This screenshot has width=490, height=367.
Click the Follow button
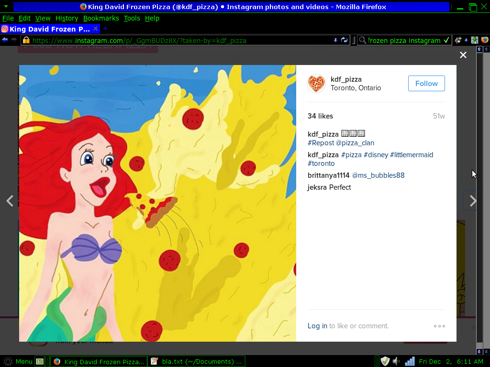pos(426,83)
